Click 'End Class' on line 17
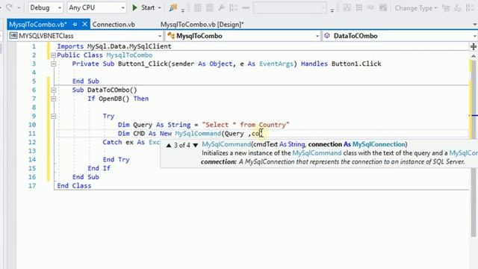Viewport: 478px width, 269px height. [74, 186]
